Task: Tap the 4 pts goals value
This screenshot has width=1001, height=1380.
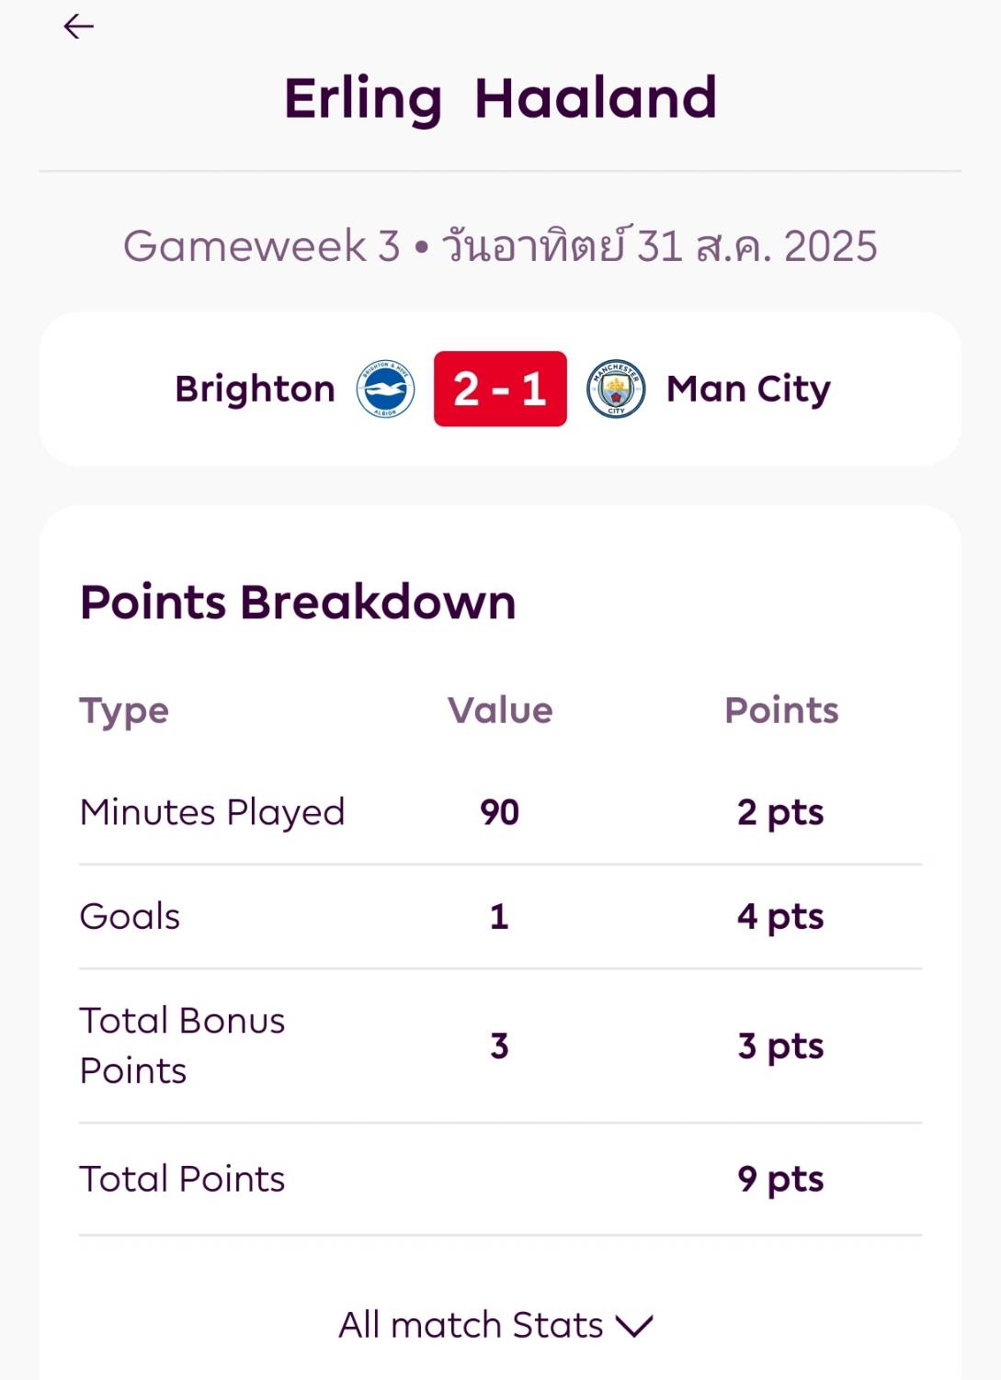Action: [x=780, y=917]
